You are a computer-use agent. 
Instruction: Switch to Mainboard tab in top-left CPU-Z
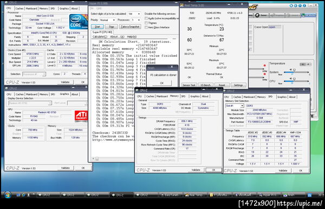(x=31, y=9)
